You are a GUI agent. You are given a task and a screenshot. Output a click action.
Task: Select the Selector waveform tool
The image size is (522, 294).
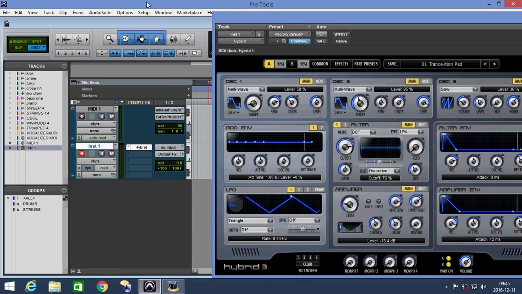coord(141,39)
